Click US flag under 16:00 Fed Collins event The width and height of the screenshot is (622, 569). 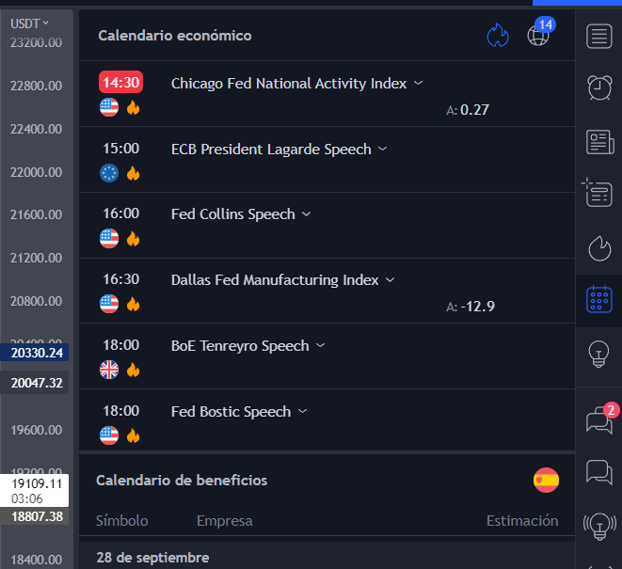pos(109,239)
